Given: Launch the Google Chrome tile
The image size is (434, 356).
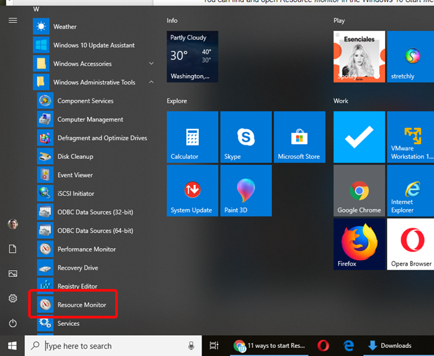Looking at the screenshot, I should (x=359, y=190).
